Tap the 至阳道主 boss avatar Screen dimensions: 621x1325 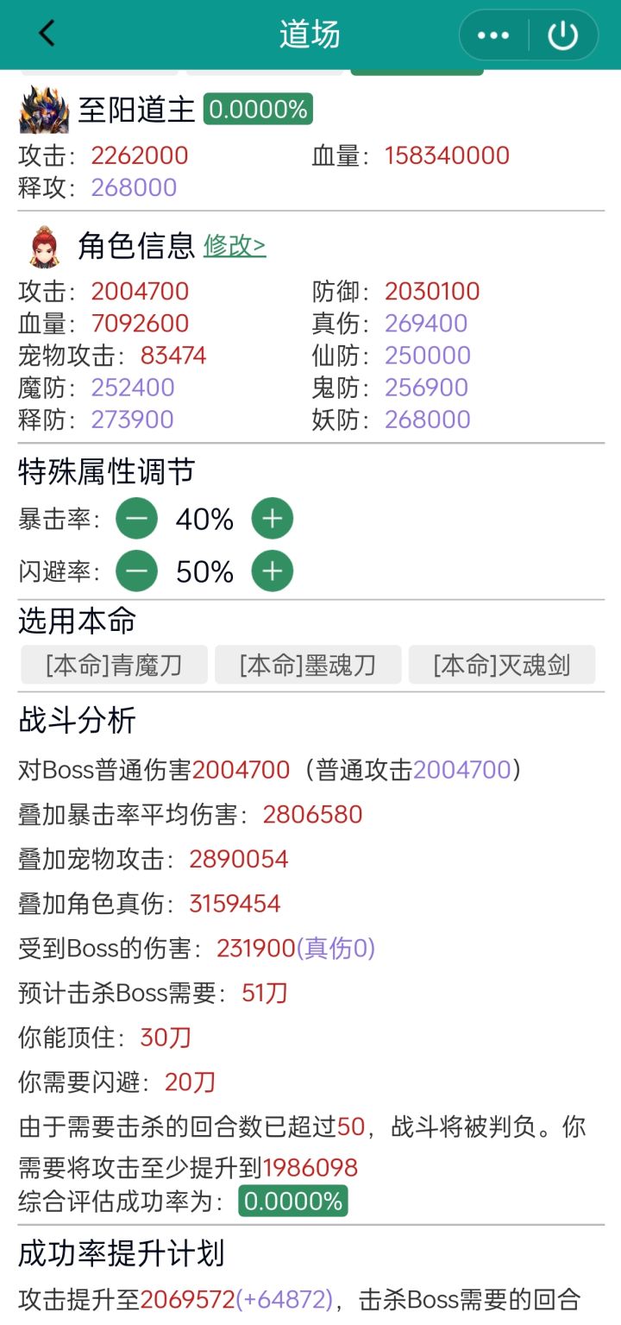point(43,110)
